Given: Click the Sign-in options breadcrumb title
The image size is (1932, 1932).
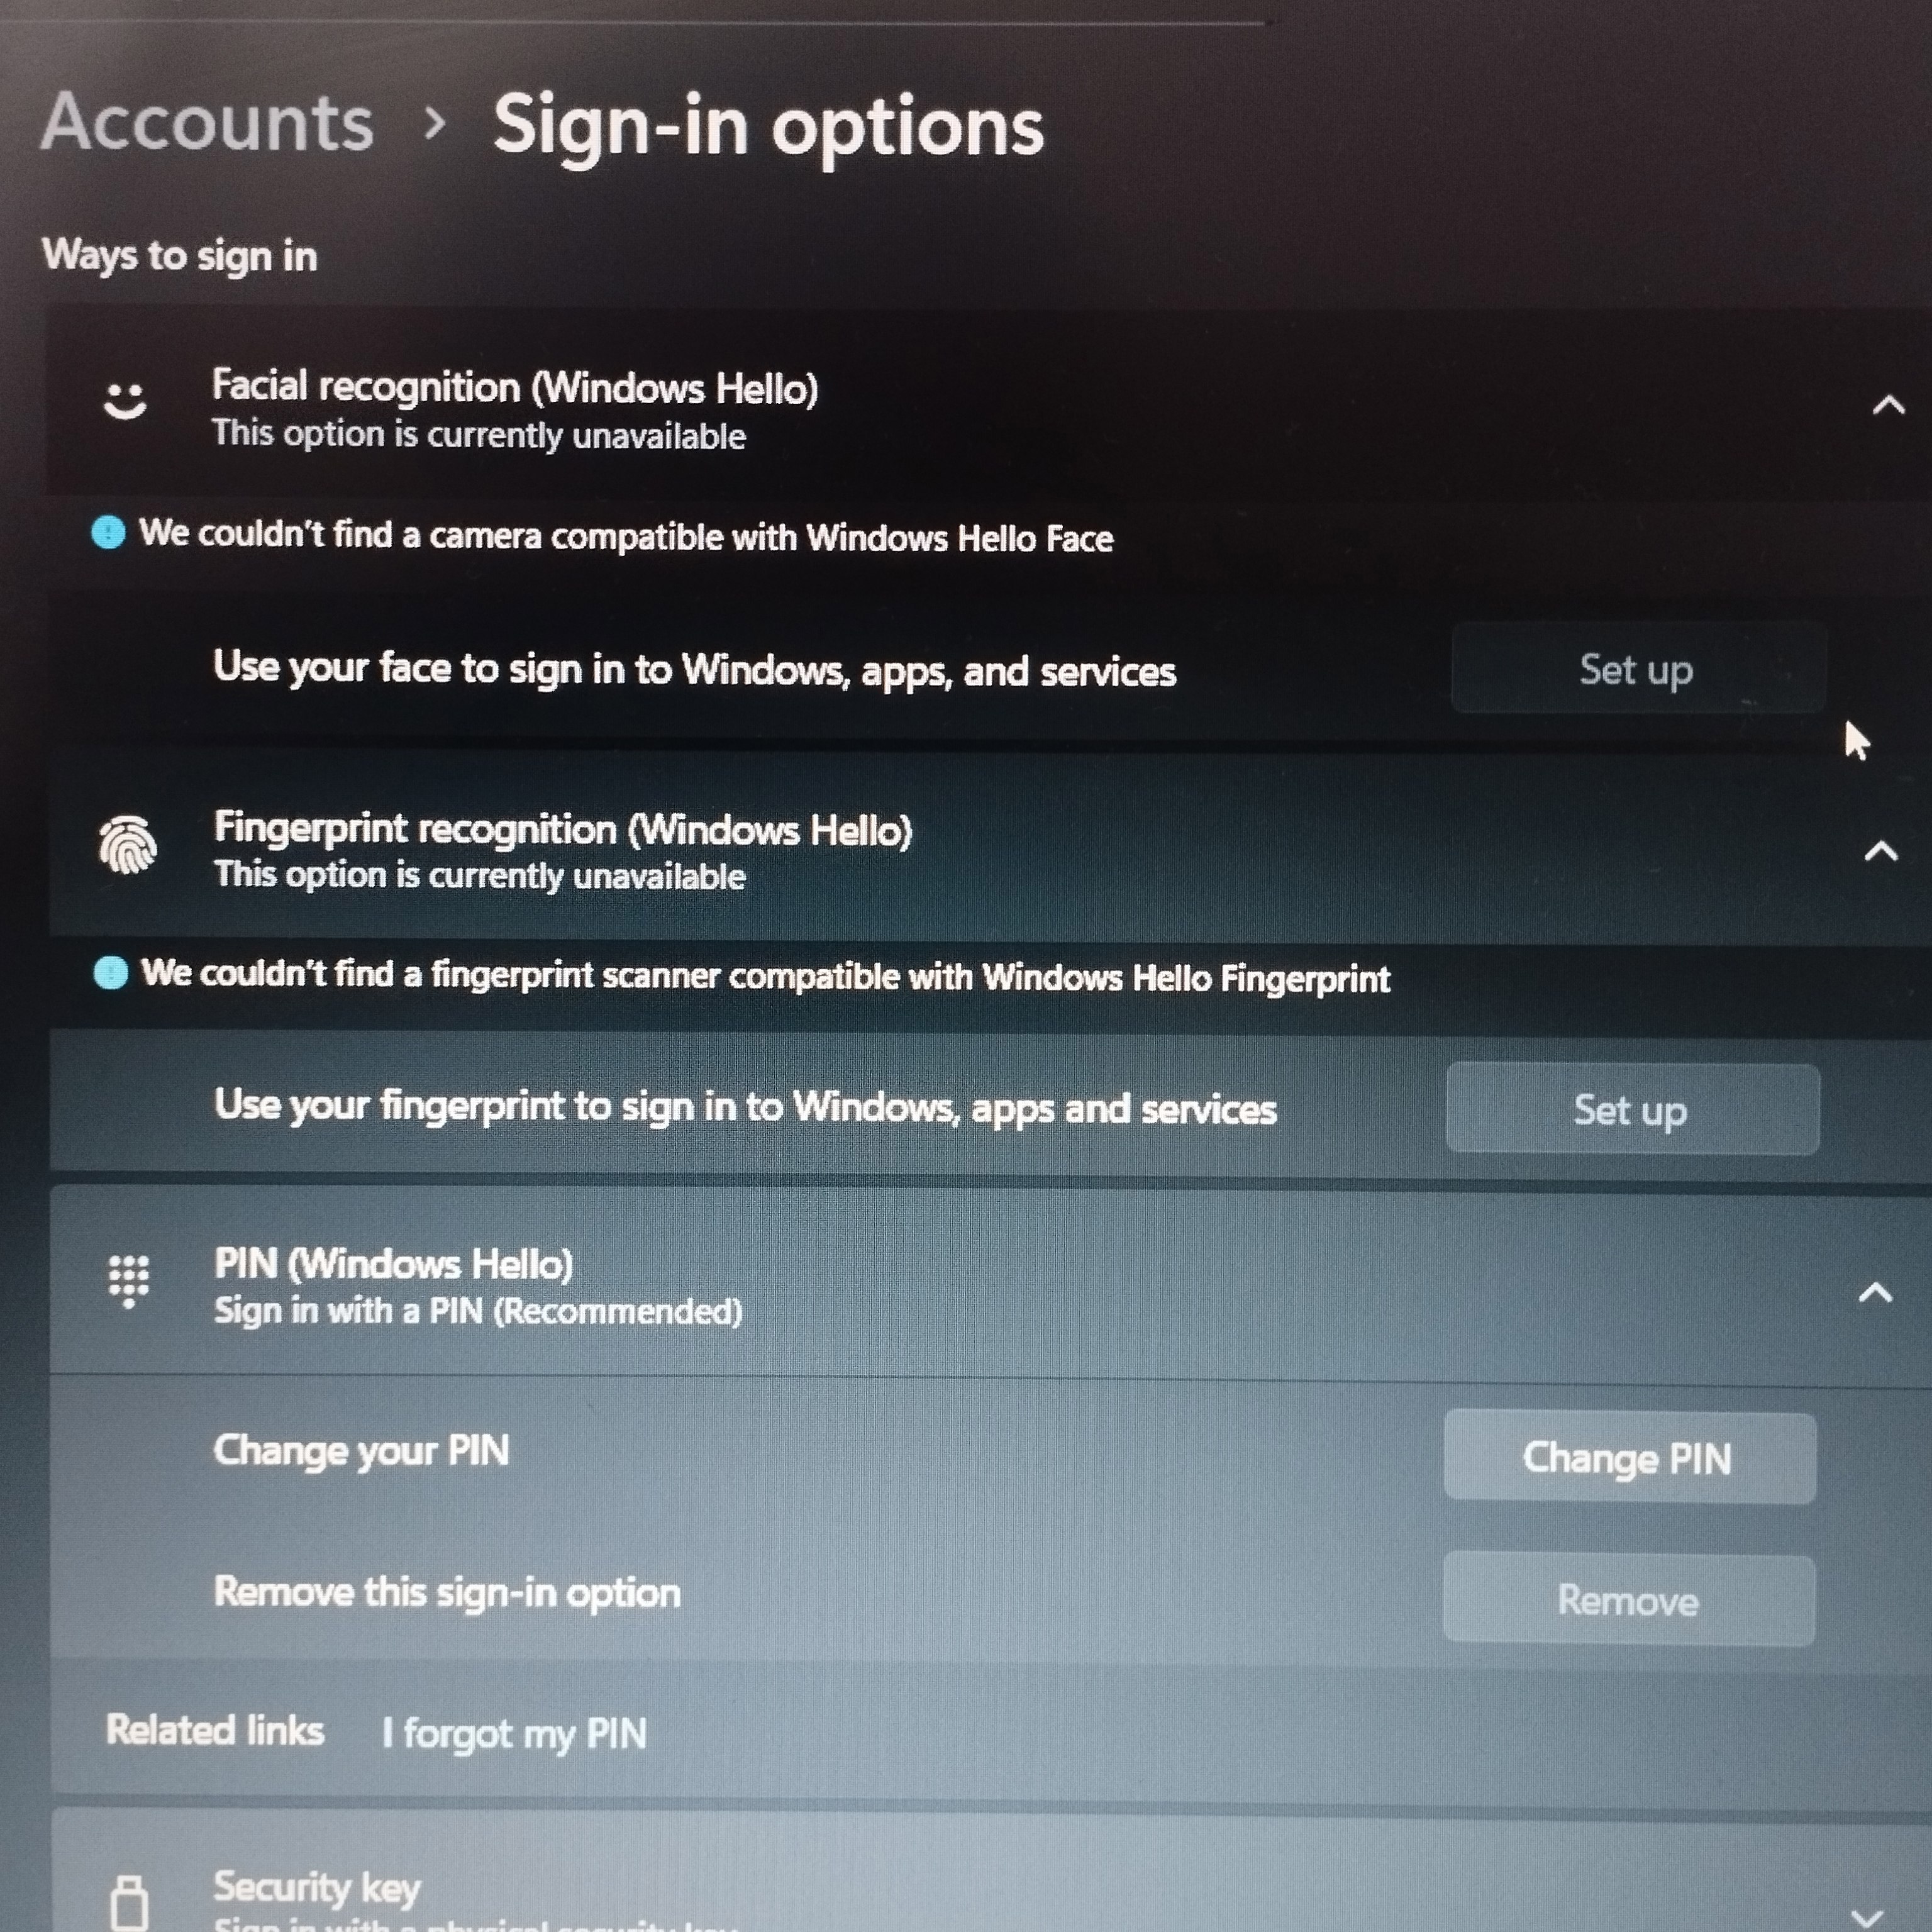Looking at the screenshot, I should pyautogui.click(x=768, y=127).
